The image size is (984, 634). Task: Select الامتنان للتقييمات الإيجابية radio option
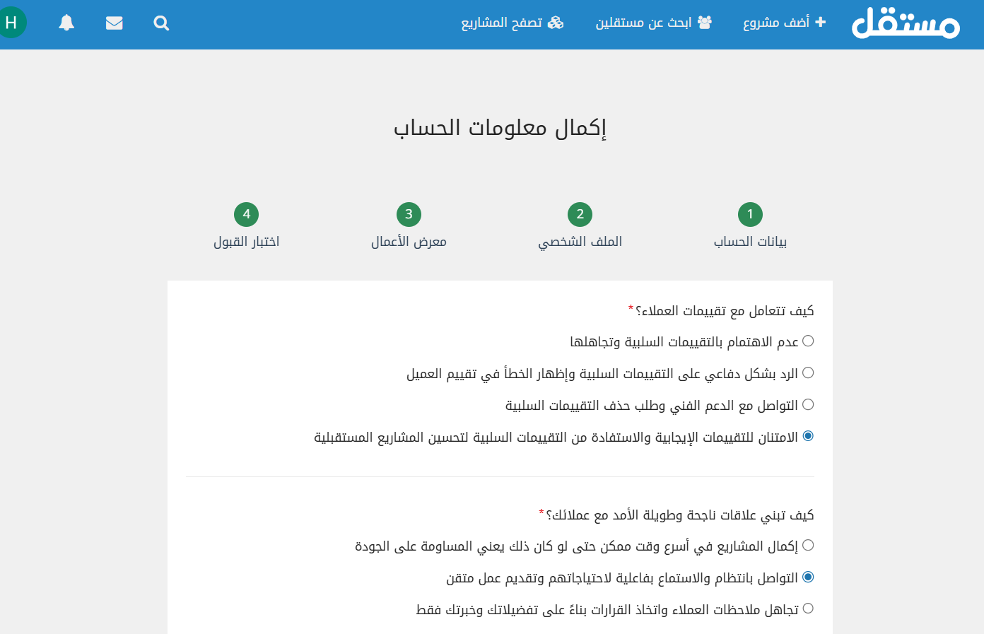click(808, 436)
